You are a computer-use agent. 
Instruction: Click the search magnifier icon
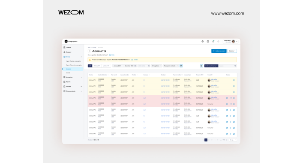(235, 66)
